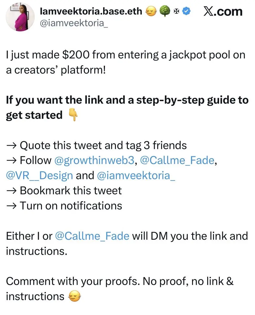
Task: Click the smirking emoji after "instructions" at the bottom
Action: [x=74, y=297]
